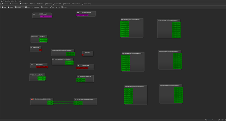Click the Disconnect toolbar button
Viewport: 226px width, 121px height.
14,4
